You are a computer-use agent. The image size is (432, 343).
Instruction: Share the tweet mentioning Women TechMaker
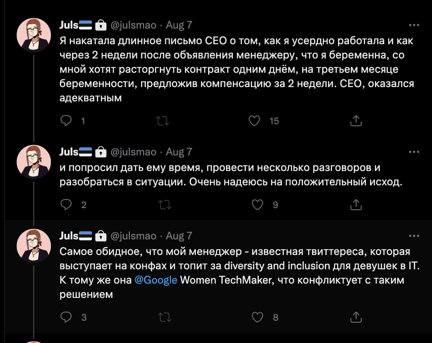(356, 317)
